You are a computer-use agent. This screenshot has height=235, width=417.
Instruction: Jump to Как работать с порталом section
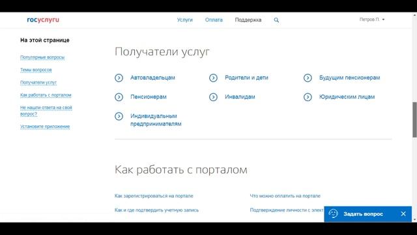[46, 95]
